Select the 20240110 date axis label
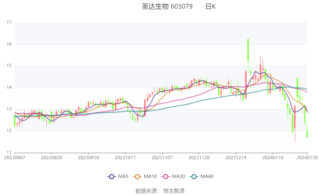 click(x=273, y=158)
